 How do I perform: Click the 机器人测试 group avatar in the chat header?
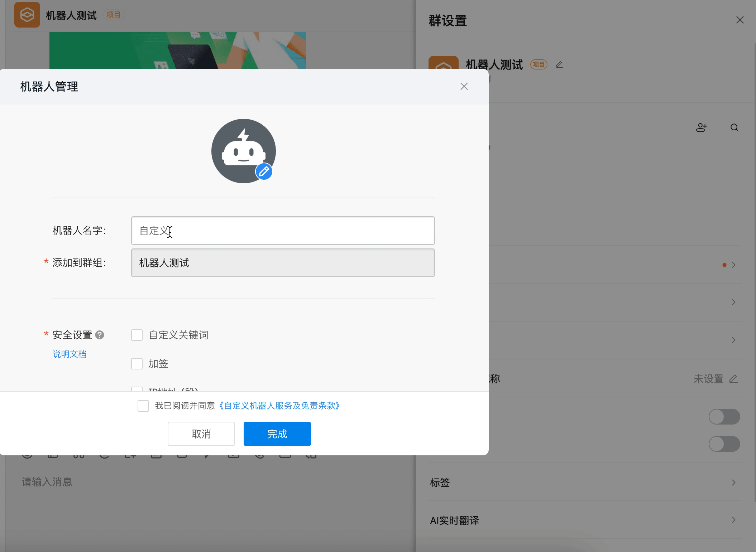pos(27,15)
